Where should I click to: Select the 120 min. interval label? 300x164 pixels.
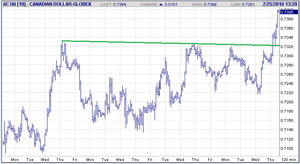click(x=290, y=159)
